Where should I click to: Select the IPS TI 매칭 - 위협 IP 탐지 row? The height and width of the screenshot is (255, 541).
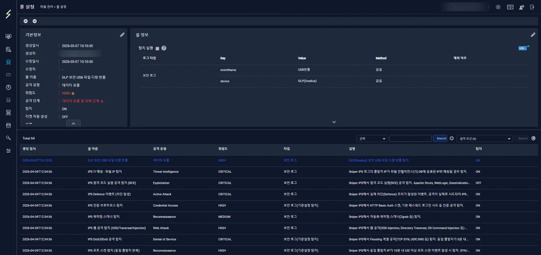pyautogui.click(x=279, y=172)
